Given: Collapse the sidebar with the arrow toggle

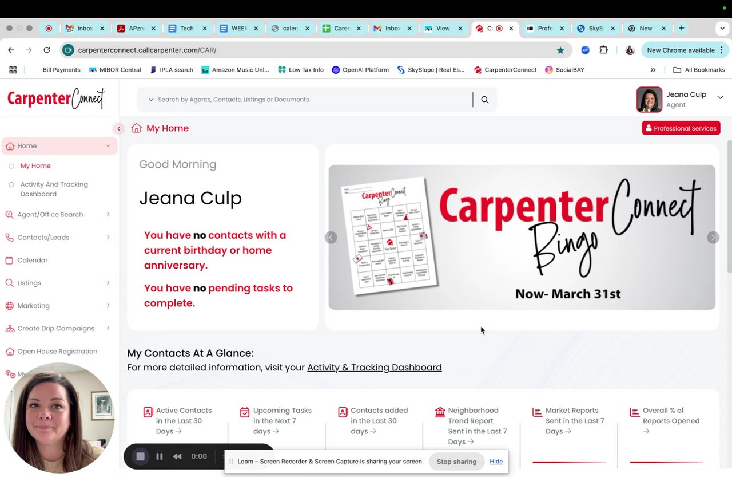Looking at the screenshot, I should pos(118,128).
